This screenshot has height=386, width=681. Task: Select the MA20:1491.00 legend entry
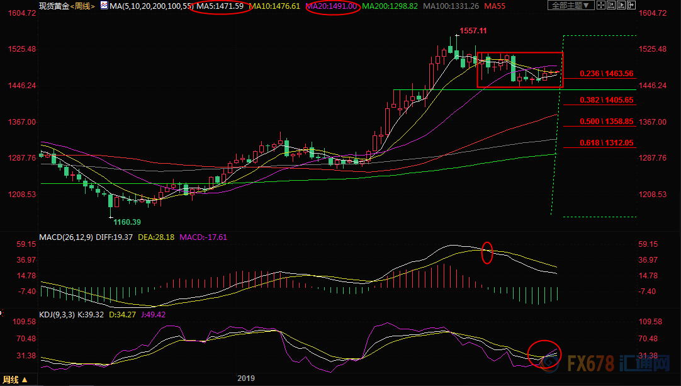pyautogui.click(x=332, y=6)
